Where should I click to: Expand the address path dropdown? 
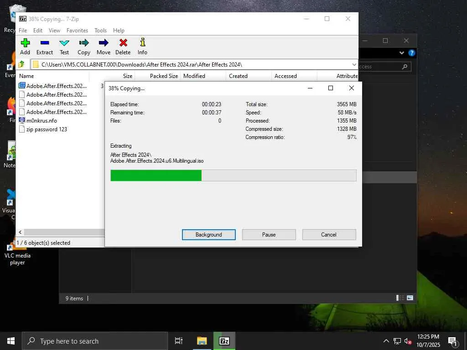(354, 64)
